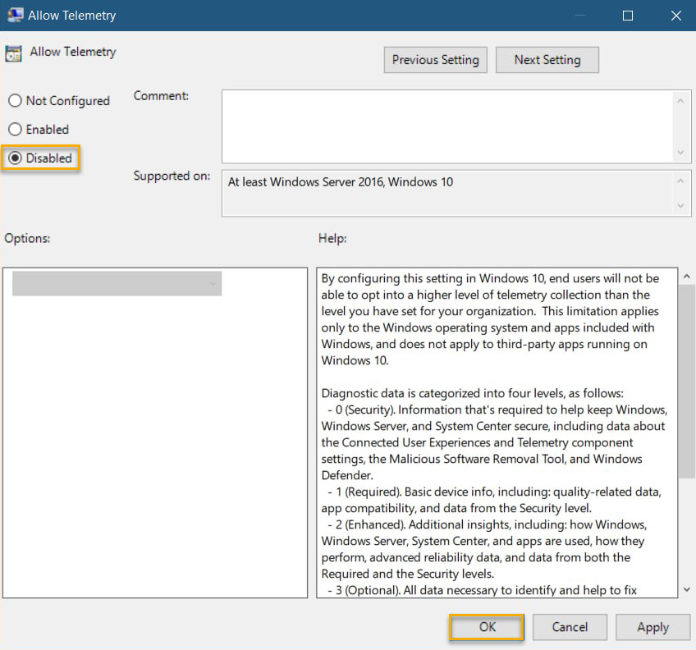Click the policy icon beside Allow Telemetry label

tap(13, 52)
